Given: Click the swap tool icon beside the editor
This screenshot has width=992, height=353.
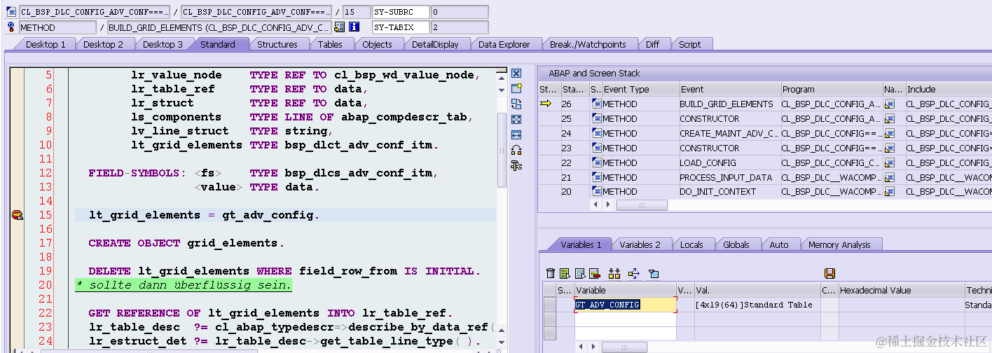Looking at the screenshot, I should click(x=516, y=104).
